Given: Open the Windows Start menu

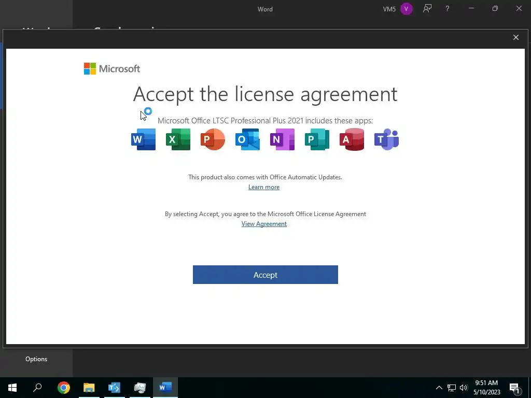Looking at the screenshot, I should click(12, 388).
